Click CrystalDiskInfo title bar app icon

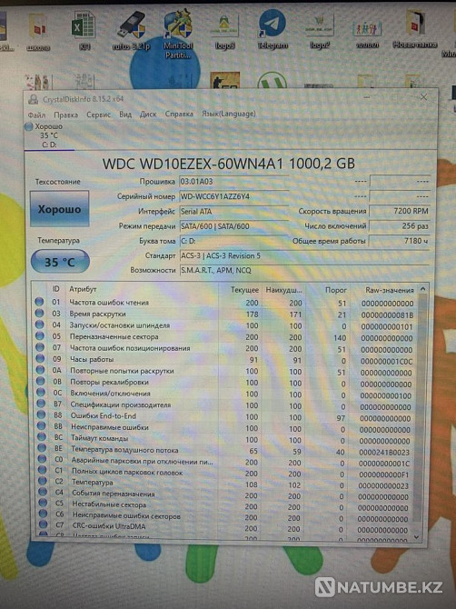pos(34,99)
